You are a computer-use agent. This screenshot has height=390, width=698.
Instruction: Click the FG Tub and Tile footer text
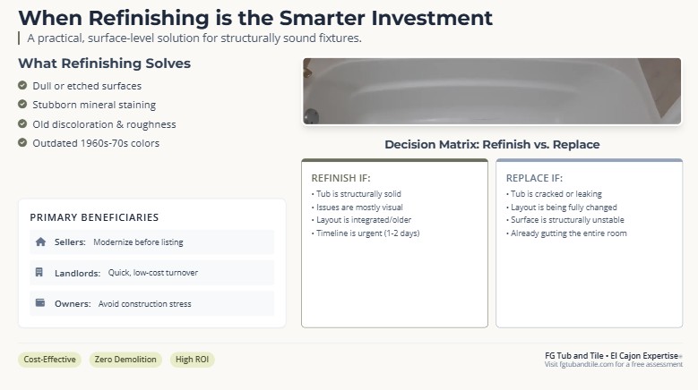pyautogui.click(x=612, y=356)
